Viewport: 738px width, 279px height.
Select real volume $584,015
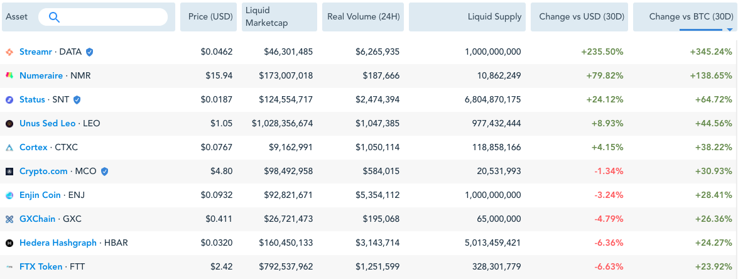381,172
